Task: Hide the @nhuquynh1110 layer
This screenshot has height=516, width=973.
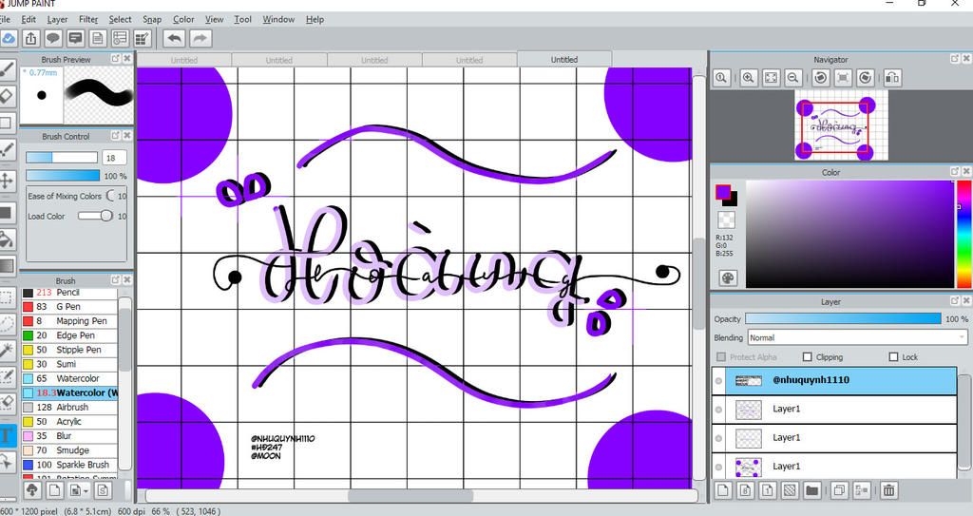Action: (718, 381)
